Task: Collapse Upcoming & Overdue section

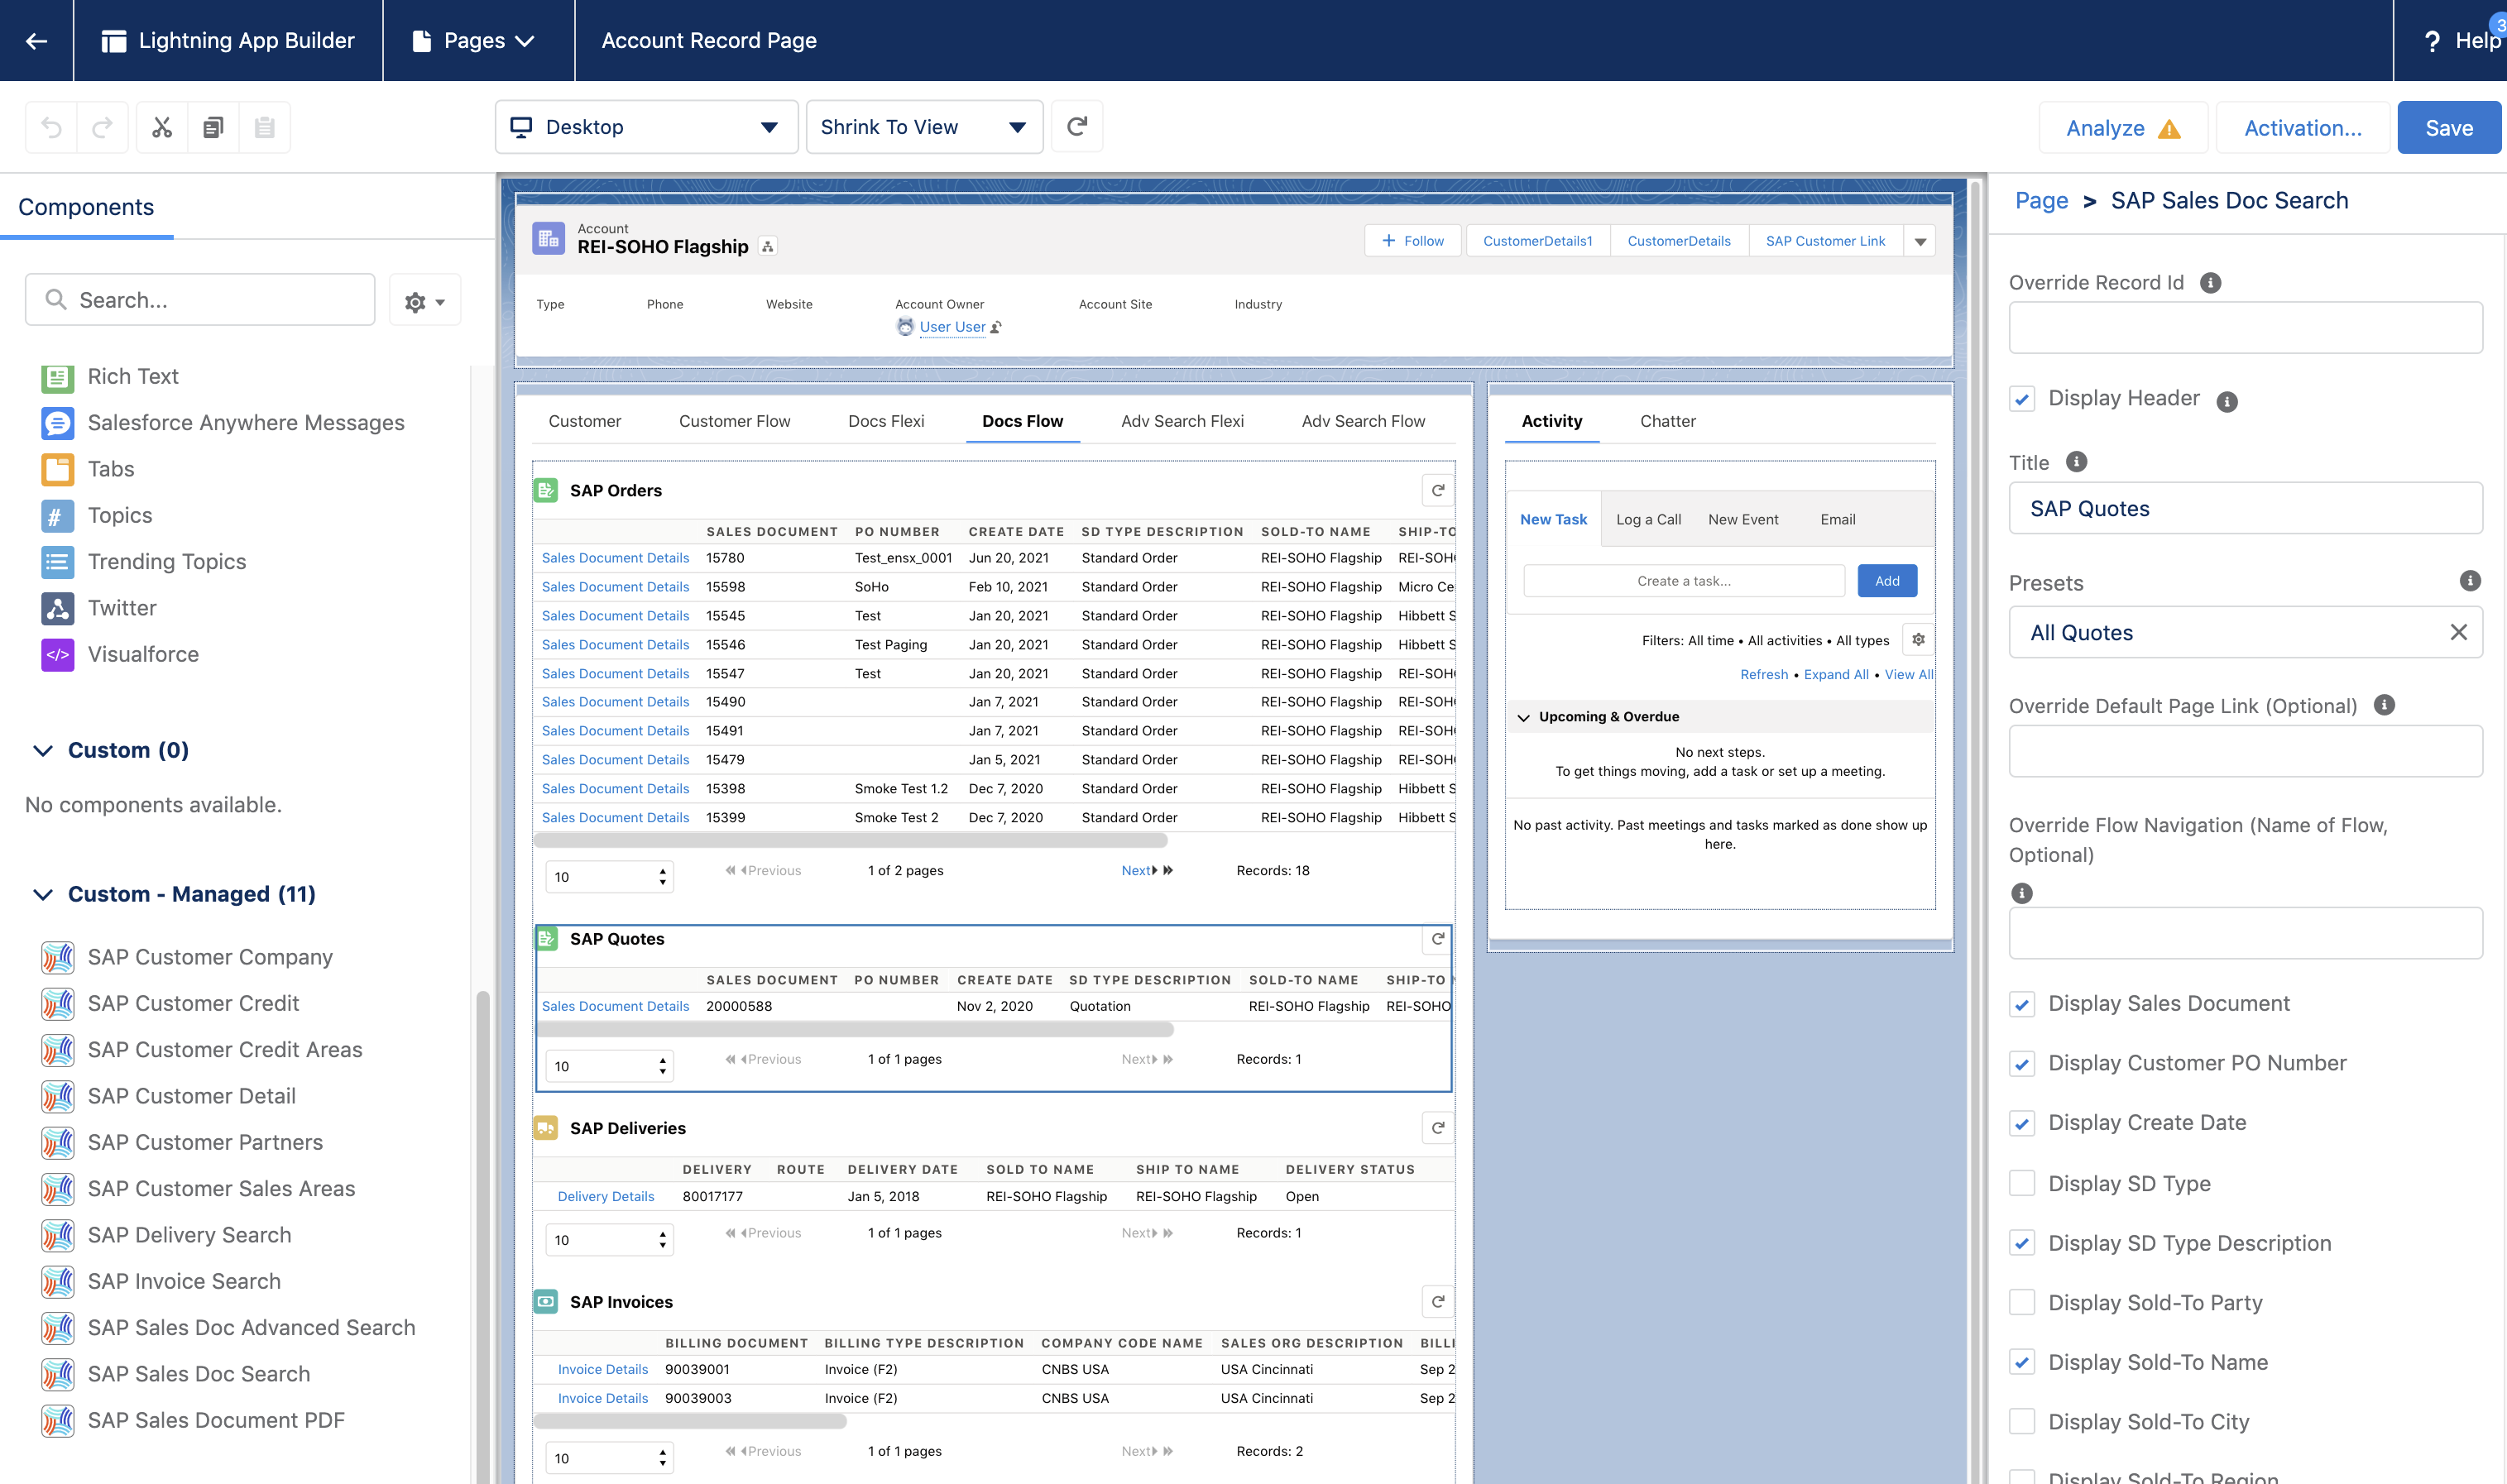Action: [x=1523, y=718]
